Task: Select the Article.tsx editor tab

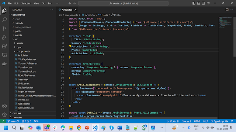Action: click(x=67, y=10)
